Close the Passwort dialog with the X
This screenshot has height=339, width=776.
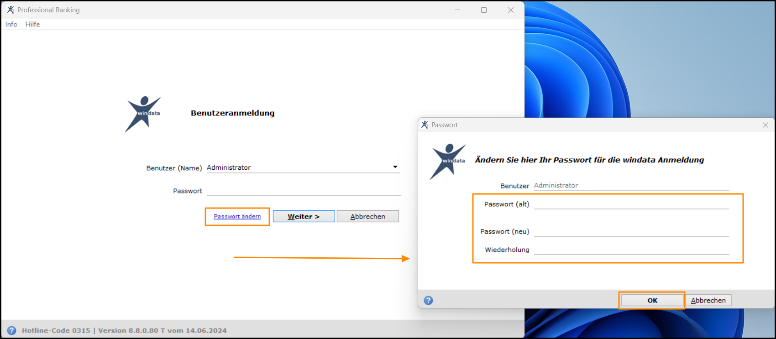point(766,125)
